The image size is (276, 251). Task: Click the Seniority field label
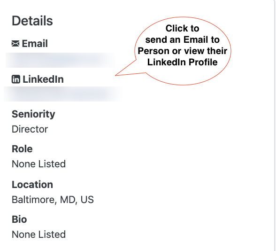[33, 114]
